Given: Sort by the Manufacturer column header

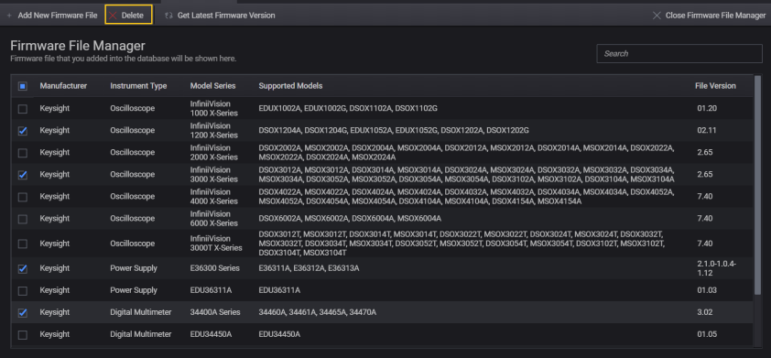Looking at the screenshot, I should [63, 85].
